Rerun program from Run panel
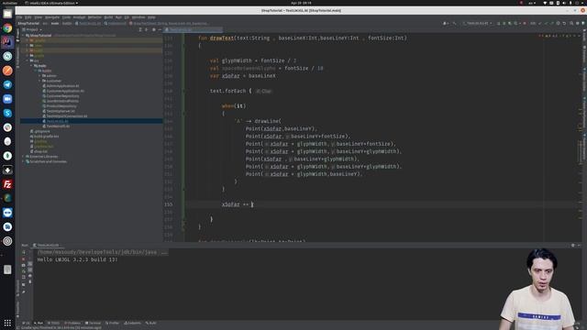587x330 pixels. tap(24, 253)
